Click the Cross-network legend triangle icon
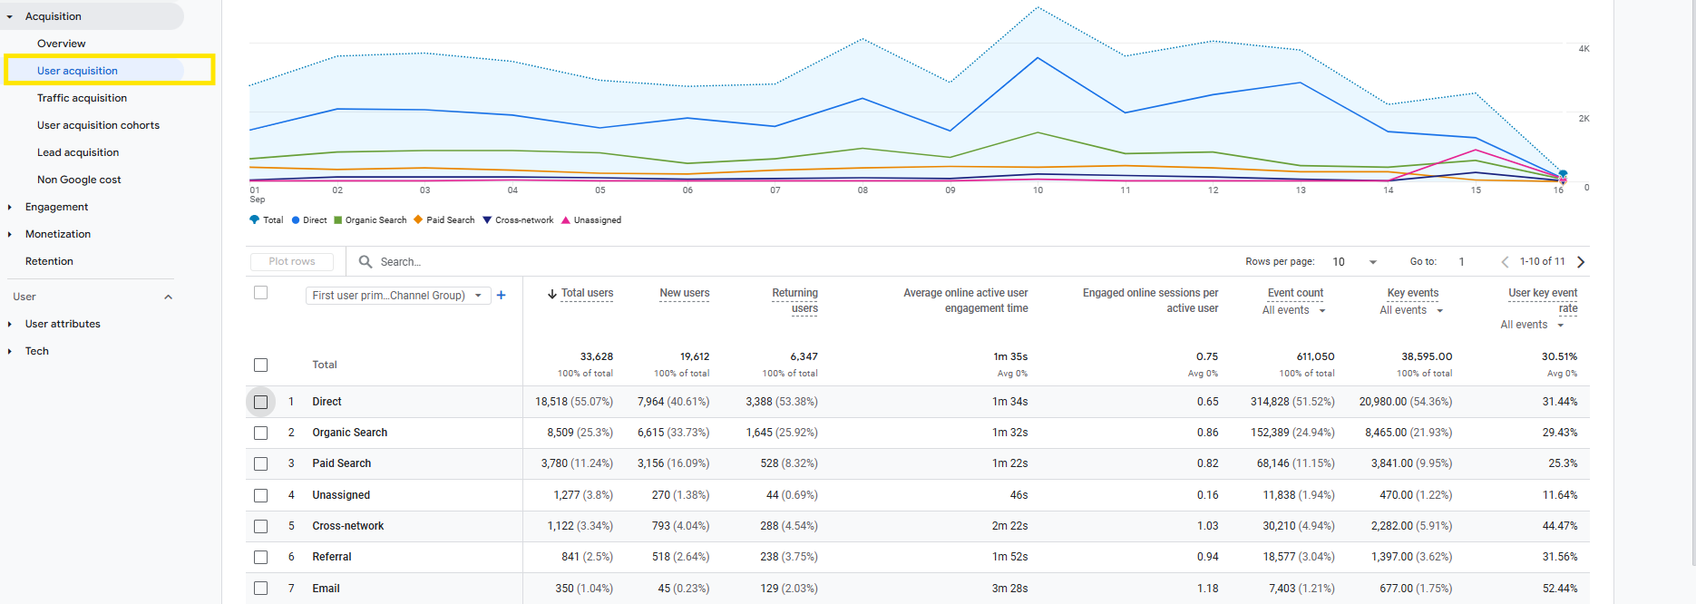The height and width of the screenshot is (604, 1696). [487, 219]
